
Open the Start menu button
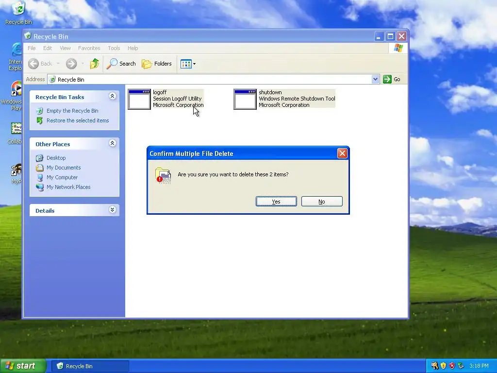[23, 366]
